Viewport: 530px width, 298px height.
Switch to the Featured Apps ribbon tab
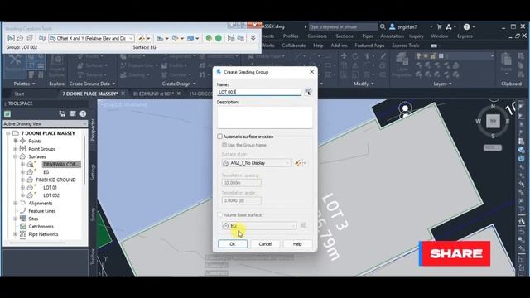coord(369,46)
